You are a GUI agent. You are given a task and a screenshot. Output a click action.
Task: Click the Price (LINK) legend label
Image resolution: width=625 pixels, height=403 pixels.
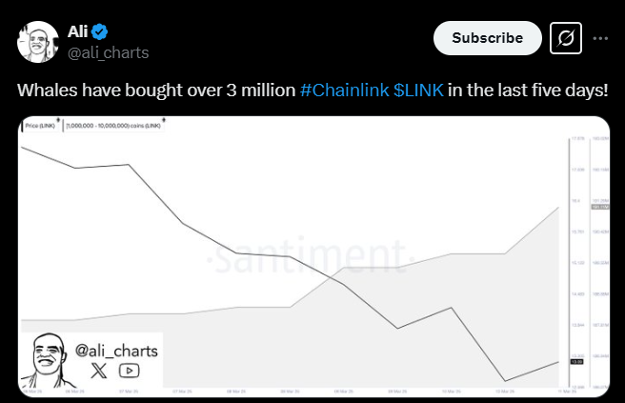(x=39, y=124)
